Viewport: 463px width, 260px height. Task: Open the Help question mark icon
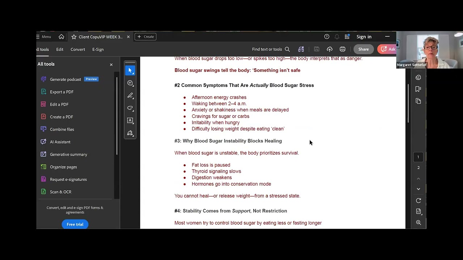click(327, 36)
